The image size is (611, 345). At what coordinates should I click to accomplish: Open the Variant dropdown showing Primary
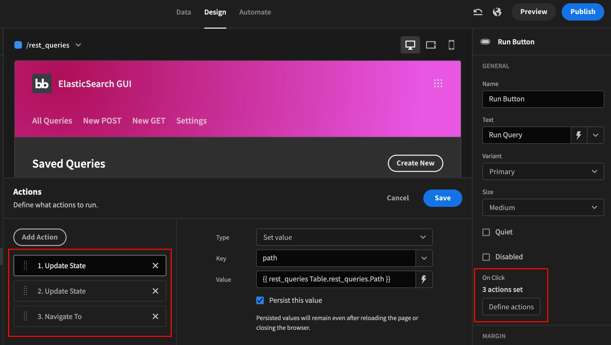tap(543, 171)
